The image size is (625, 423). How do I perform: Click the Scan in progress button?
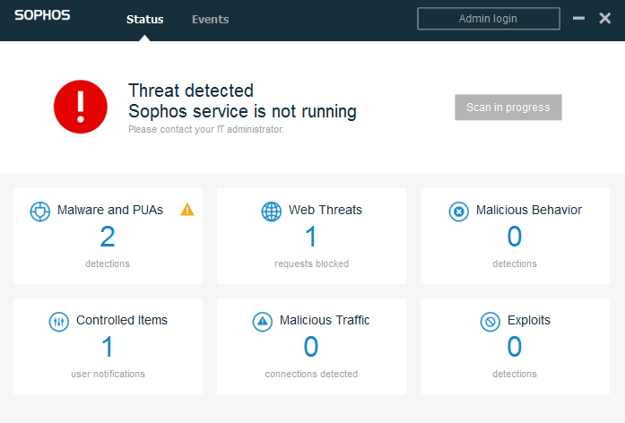pos(508,108)
